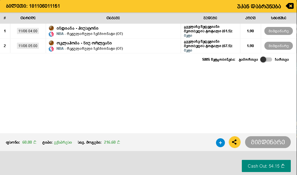
Task: Click NBA logo icon in row 1
Action: (51, 34)
